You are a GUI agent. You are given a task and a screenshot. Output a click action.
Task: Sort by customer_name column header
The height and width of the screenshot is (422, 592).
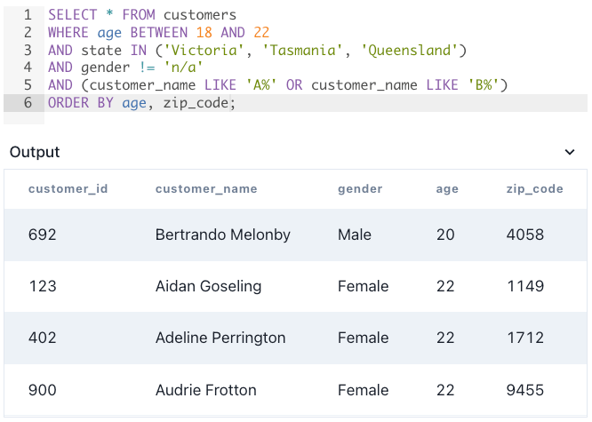coord(206,188)
